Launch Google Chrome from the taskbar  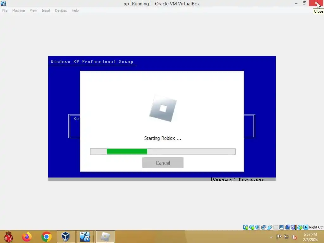coord(47,237)
